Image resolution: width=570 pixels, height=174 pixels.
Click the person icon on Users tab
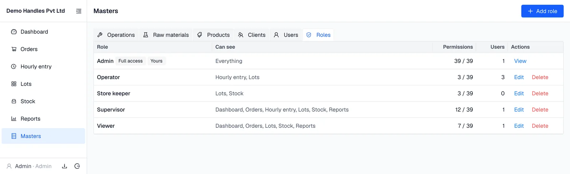click(276, 35)
